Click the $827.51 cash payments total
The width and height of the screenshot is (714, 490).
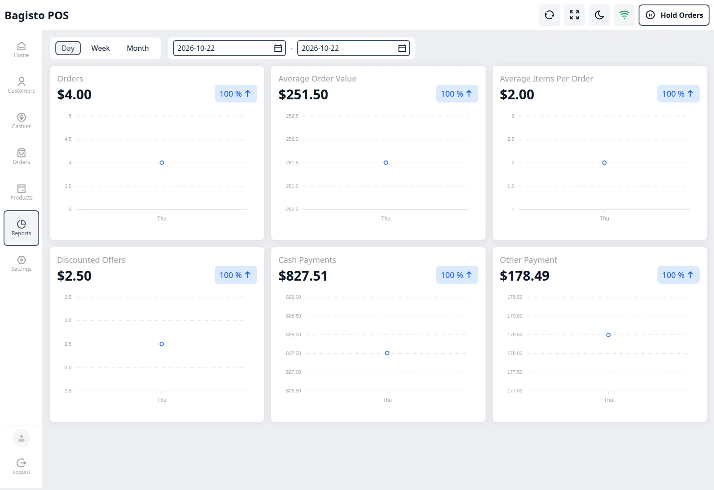(x=303, y=276)
